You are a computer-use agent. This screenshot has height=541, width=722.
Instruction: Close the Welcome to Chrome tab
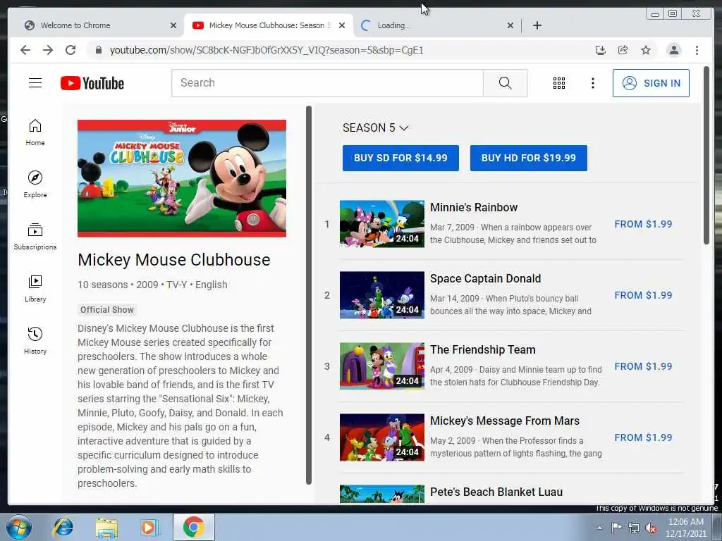coord(173,26)
